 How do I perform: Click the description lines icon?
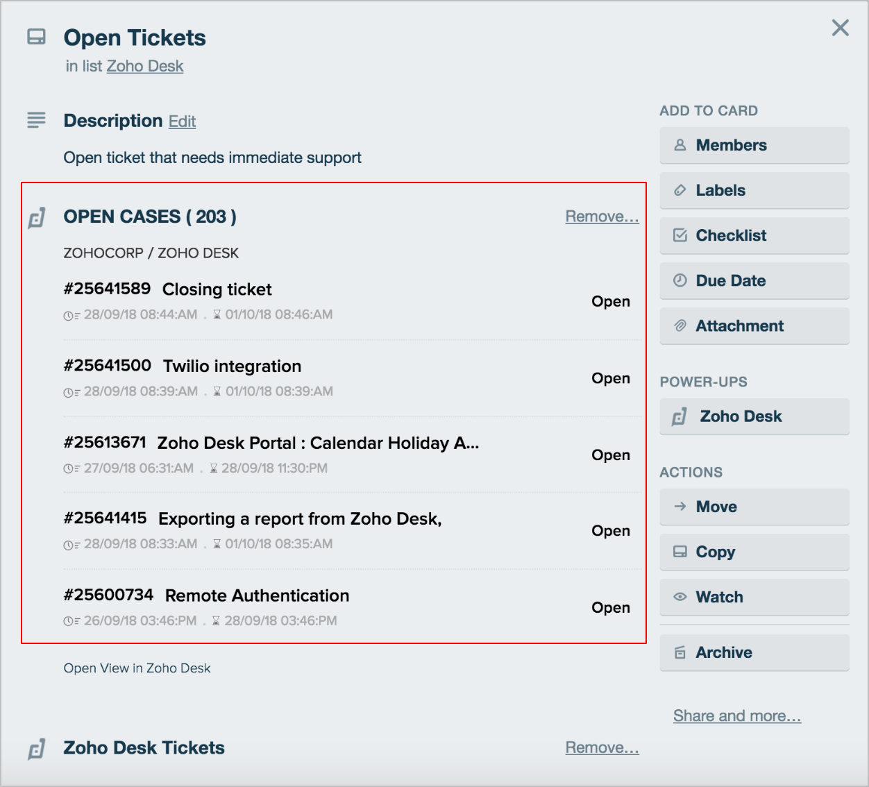(x=36, y=120)
